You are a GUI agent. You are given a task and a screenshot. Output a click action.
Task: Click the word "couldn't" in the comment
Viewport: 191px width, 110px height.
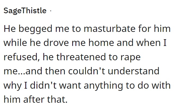click(x=86, y=71)
